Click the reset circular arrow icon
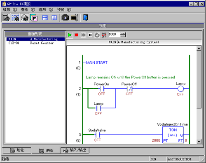The width and height of the screenshot is (206, 163). (97, 35)
